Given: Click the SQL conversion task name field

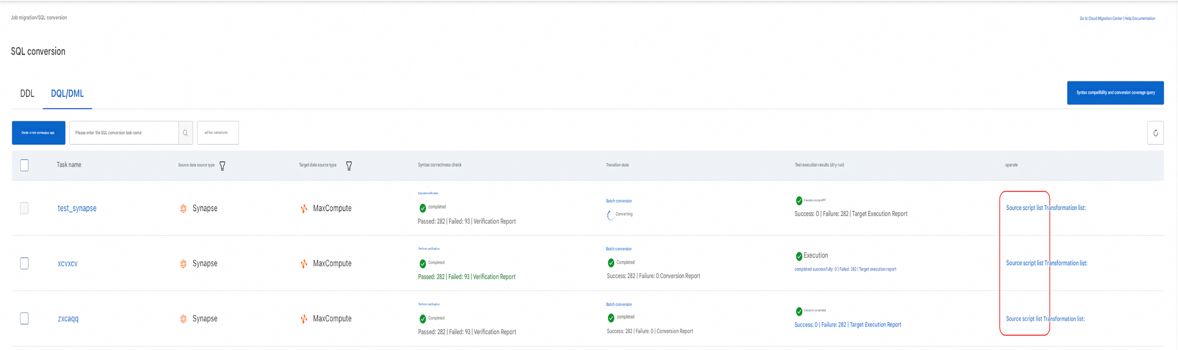Looking at the screenshot, I should (123, 133).
